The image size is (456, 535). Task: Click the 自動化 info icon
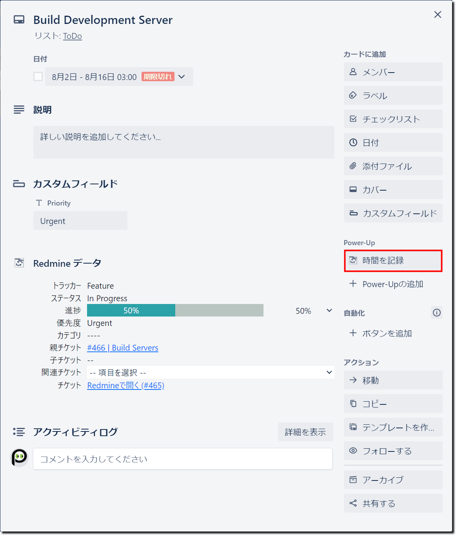436,313
